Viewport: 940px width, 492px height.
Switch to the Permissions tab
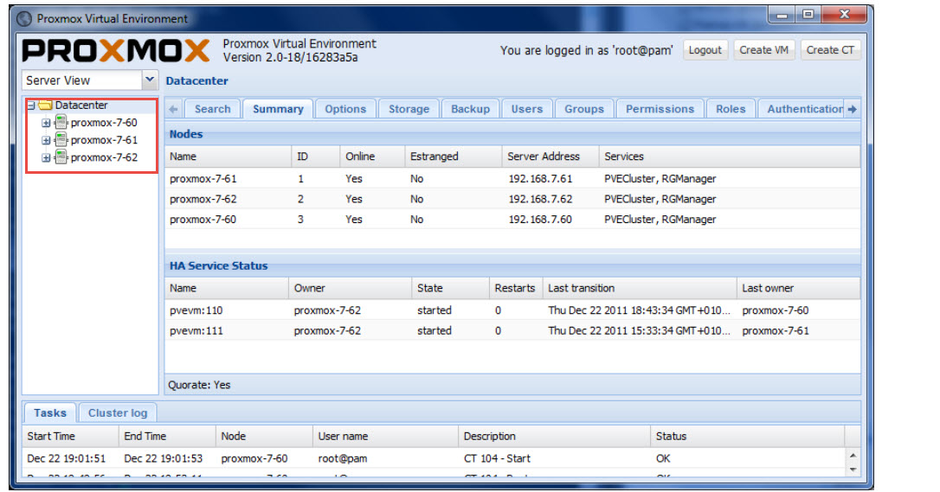660,109
